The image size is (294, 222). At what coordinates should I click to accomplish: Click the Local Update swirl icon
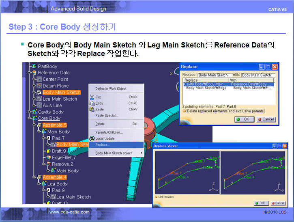(x=92, y=138)
